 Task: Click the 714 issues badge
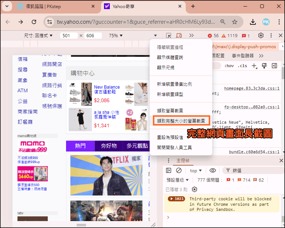coord(244,180)
